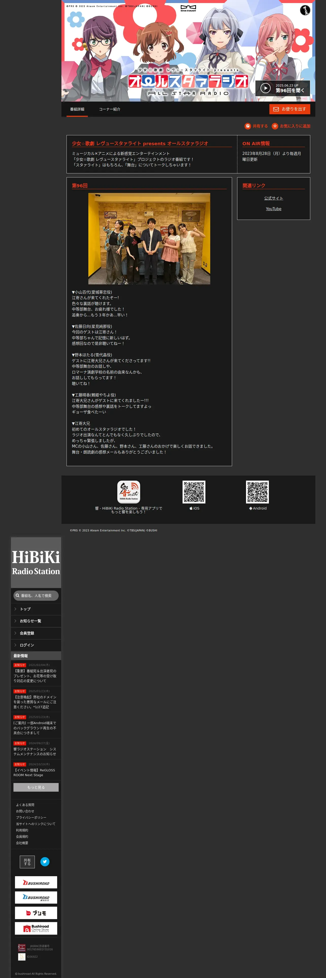The width and height of the screenshot is (326, 978).
Task: Open the Bushiroad Online Store banner
Action: (36, 928)
